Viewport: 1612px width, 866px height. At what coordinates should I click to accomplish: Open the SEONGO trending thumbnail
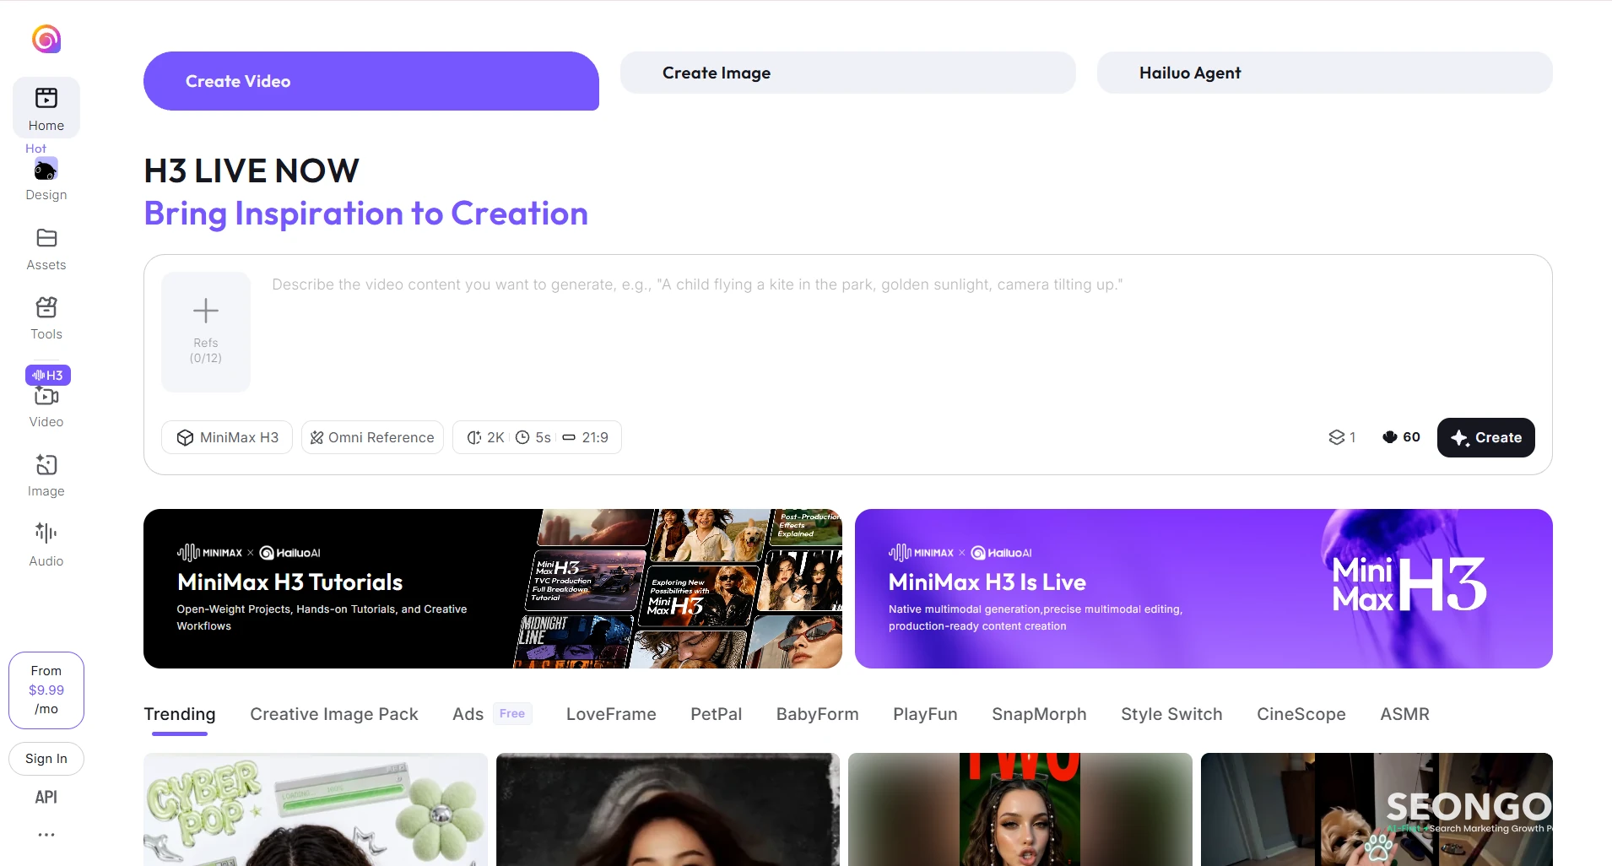pyautogui.click(x=1377, y=809)
